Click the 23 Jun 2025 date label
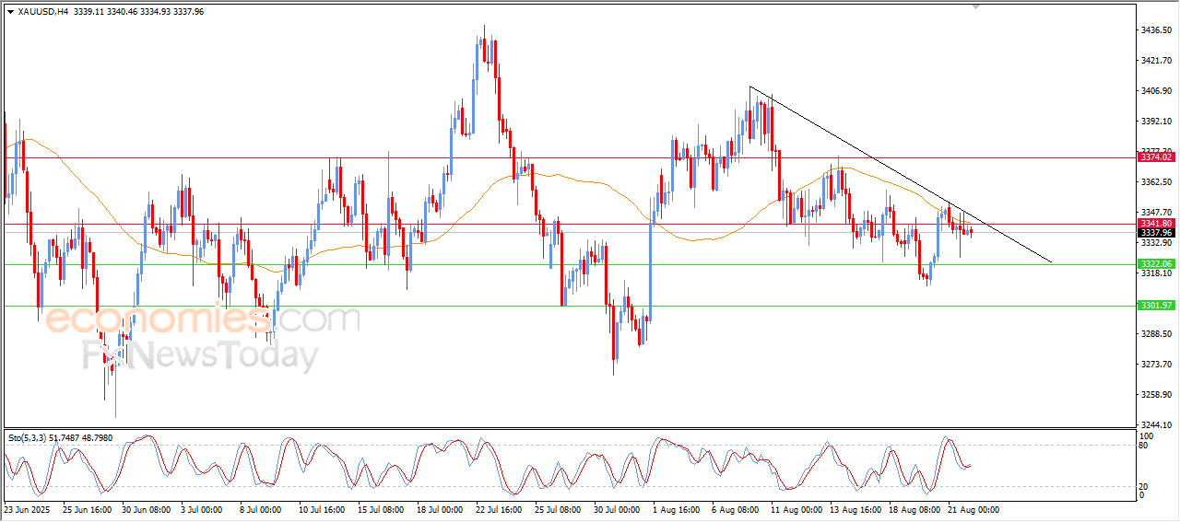The image size is (1180, 522). point(27,509)
